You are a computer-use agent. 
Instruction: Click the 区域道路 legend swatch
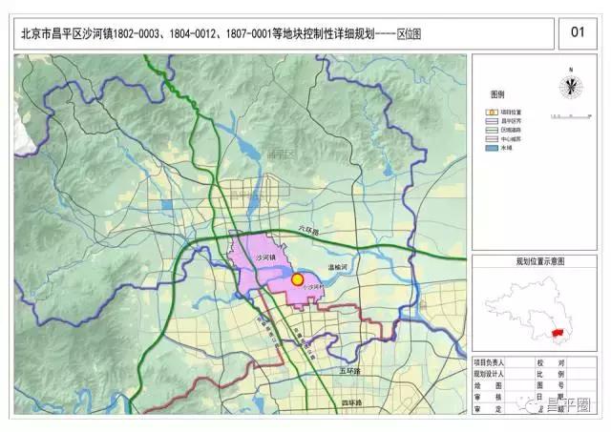click(x=492, y=130)
